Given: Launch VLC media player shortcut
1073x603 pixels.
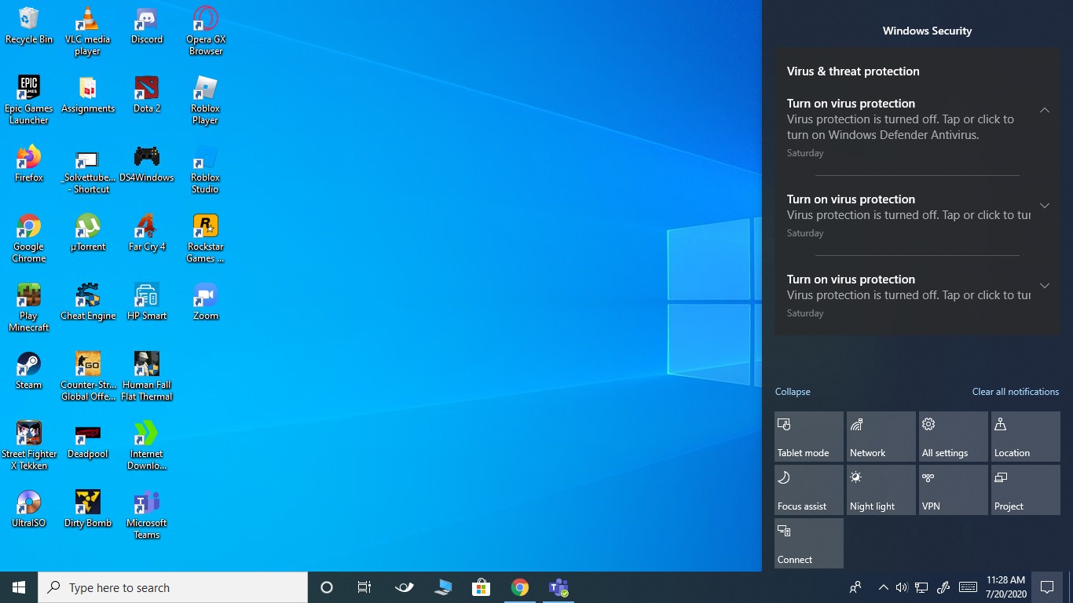Looking at the screenshot, I should pos(88,31).
